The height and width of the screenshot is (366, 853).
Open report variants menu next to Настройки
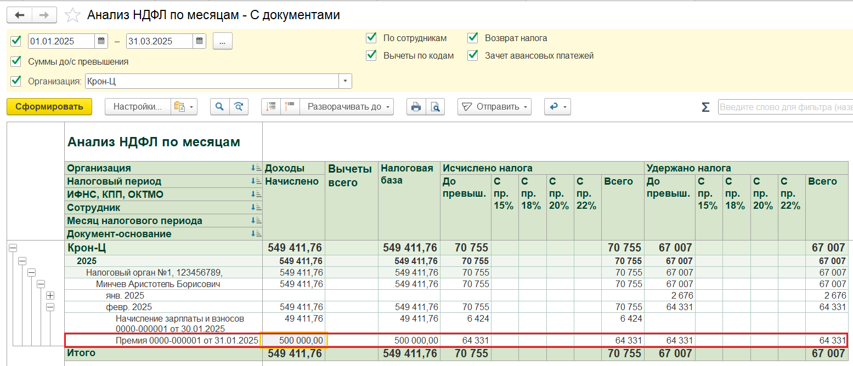click(x=183, y=107)
